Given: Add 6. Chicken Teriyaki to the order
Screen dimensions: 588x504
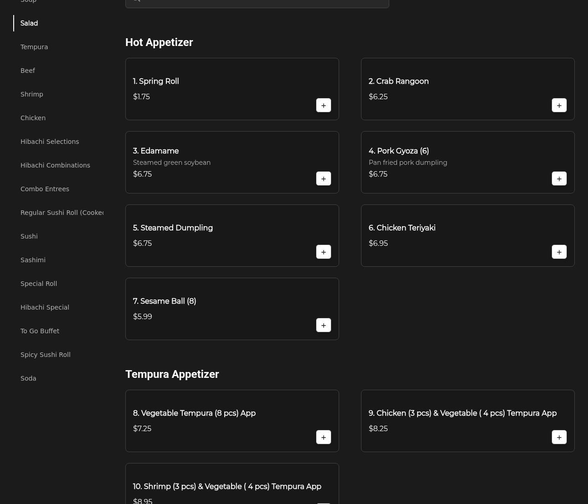Looking at the screenshot, I should point(559,252).
